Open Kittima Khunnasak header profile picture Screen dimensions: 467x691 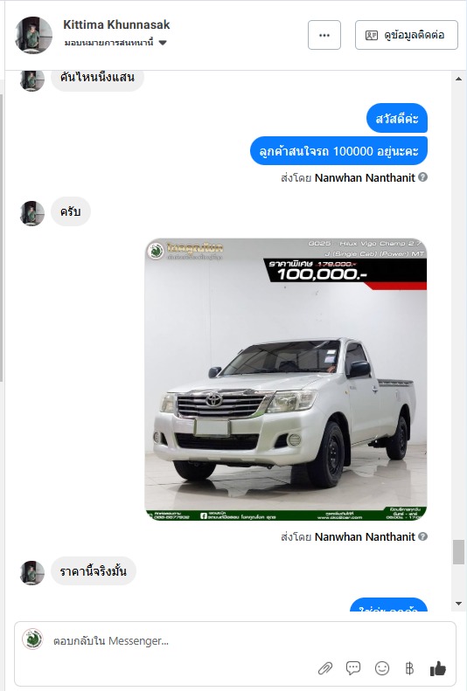click(33, 35)
